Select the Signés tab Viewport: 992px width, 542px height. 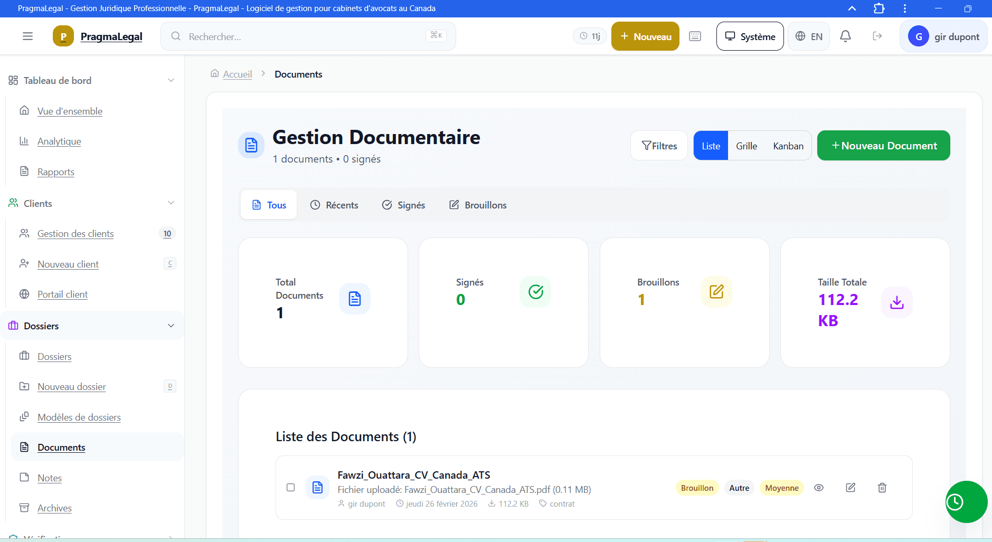click(403, 205)
